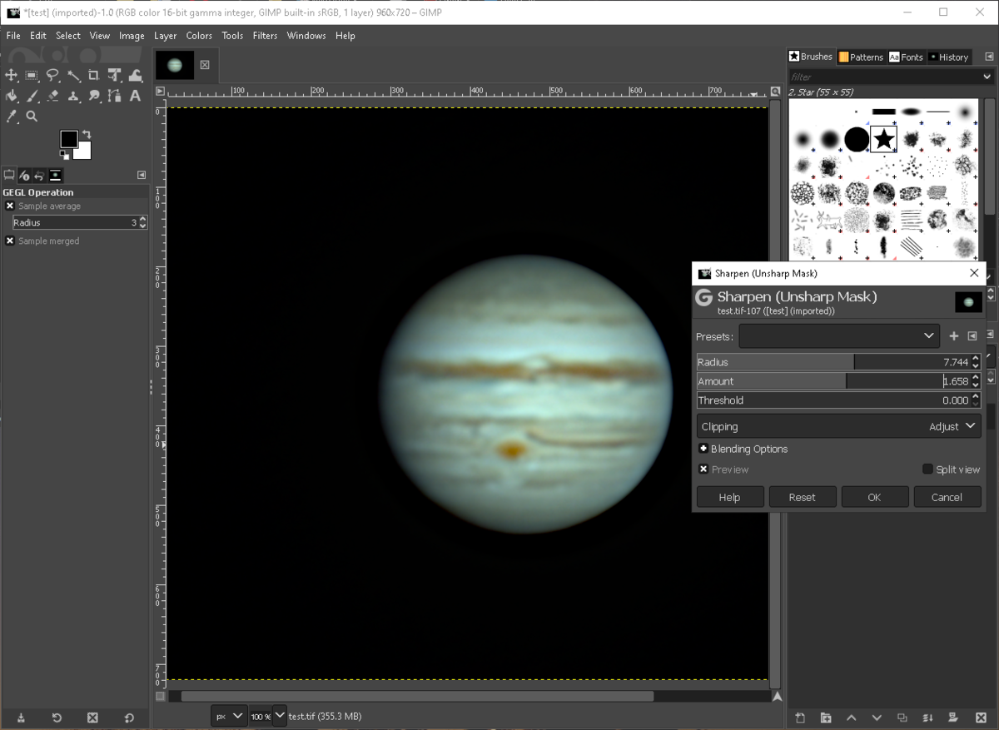Activate the Eraser tool
Screen dimensions: 999x730
[52, 96]
